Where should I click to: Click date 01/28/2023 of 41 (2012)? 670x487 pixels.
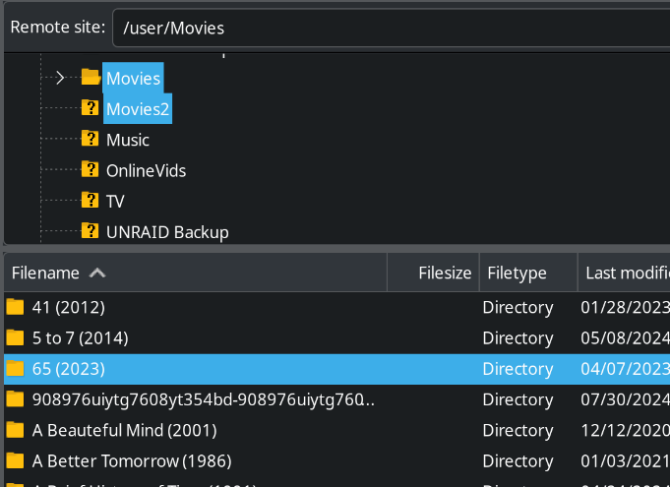pyautogui.click(x=625, y=308)
